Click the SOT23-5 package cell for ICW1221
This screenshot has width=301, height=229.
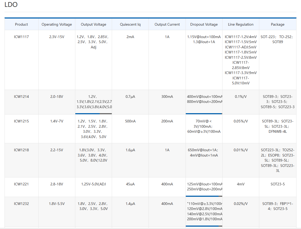point(277,184)
